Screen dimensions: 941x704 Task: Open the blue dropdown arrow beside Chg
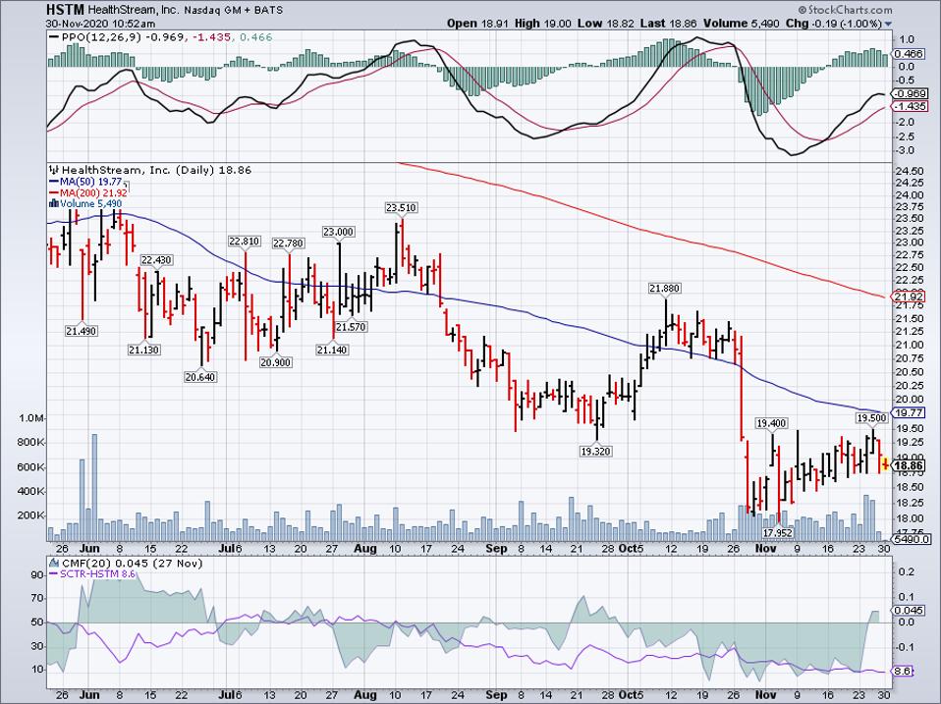(888, 25)
